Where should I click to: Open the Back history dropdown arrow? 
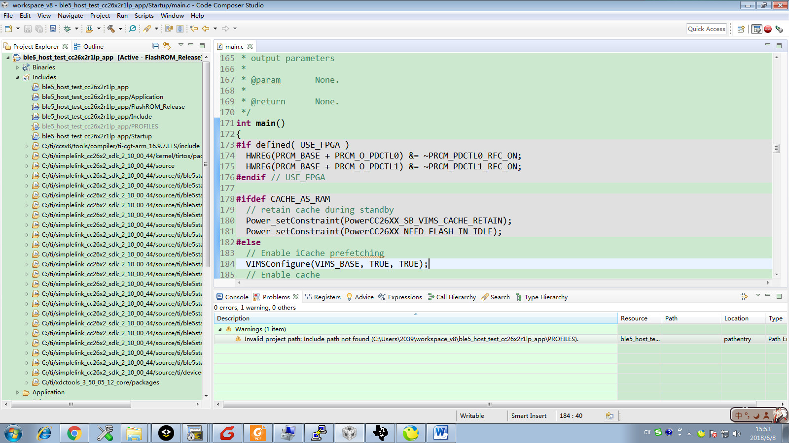click(x=215, y=29)
